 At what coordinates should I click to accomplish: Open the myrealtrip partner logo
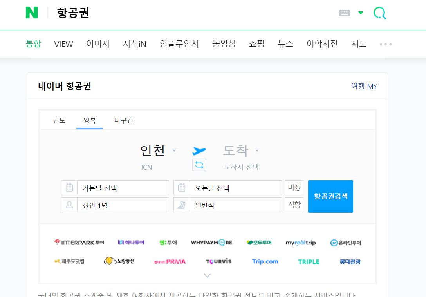point(301,242)
